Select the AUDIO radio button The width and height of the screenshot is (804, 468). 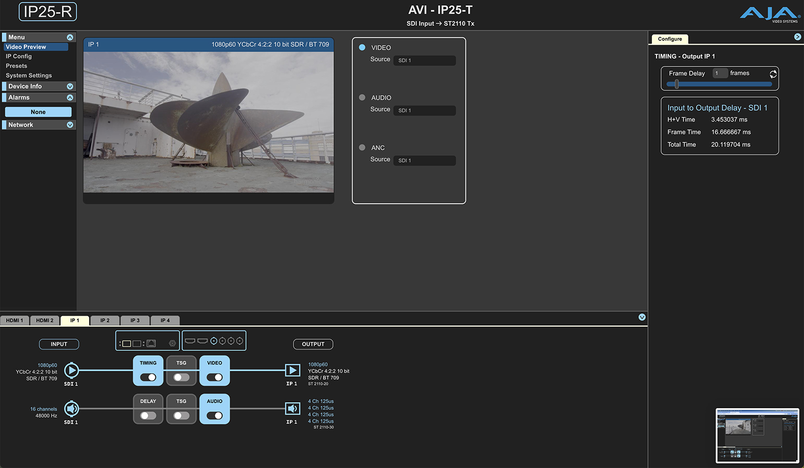[x=362, y=98]
